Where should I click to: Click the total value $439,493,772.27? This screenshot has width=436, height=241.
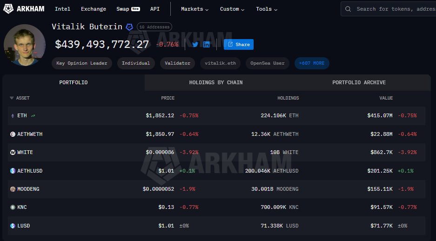(102, 45)
